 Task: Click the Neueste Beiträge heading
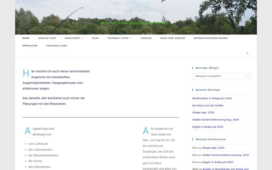pyautogui.click(x=208, y=90)
